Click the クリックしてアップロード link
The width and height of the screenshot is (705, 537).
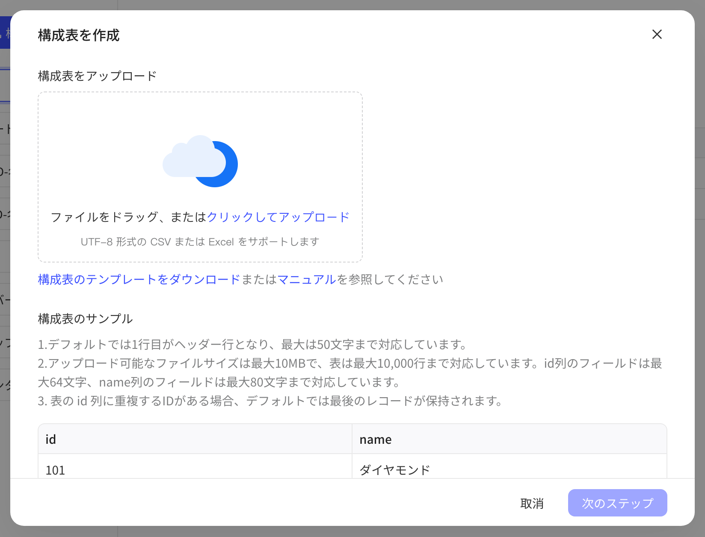click(278, 217)
